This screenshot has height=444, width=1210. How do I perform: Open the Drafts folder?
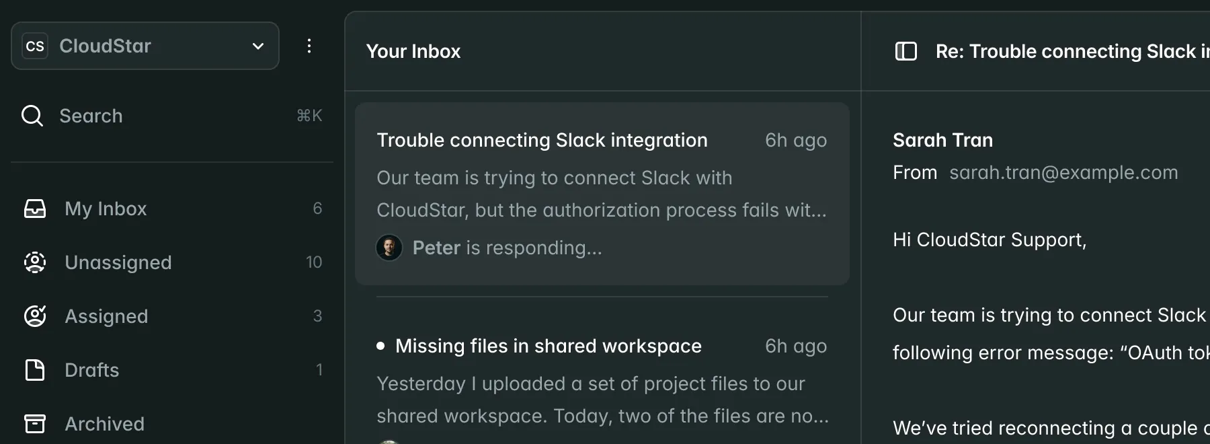pyautogui.click(x=92, y=370)
